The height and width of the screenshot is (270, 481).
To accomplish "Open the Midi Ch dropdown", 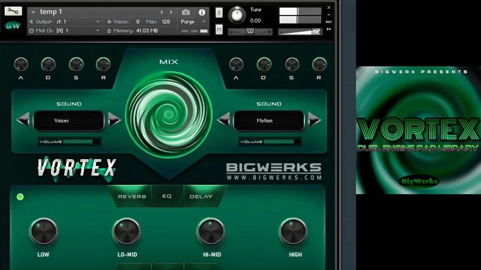I will click(65, 31).
